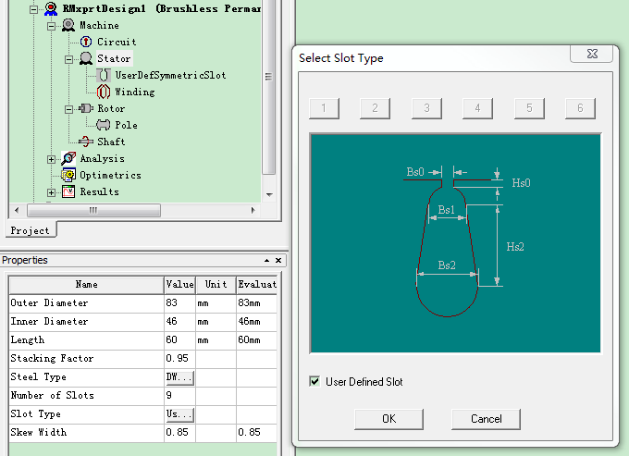The width and height of the screenshot is (629, 456).
Task: Click the Inner Diameter unit mm cell
Action: (x=216, y=322)
